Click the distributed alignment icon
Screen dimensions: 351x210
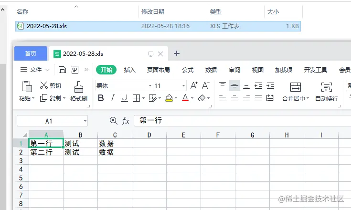[x=270, y=98]
